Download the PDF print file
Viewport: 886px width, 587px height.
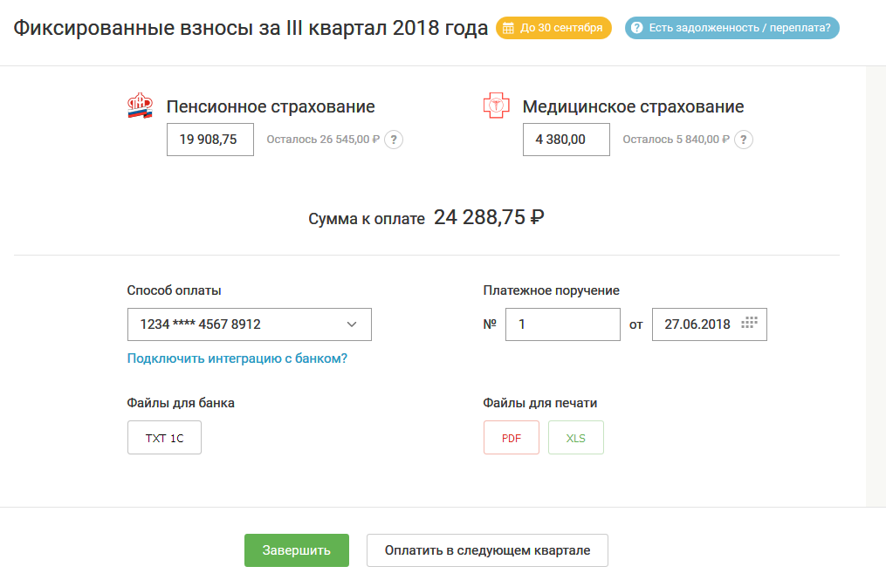(x=512, y=438)
